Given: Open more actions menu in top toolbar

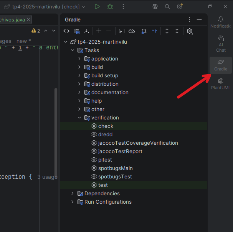Looking at the screenshot, I should pyautogui.click(x=123, y=7).
